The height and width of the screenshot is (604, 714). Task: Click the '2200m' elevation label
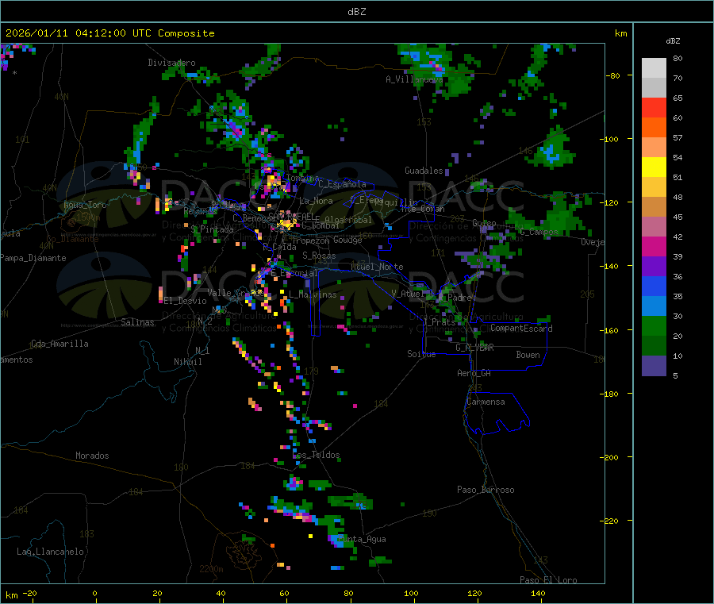(211, 569)
